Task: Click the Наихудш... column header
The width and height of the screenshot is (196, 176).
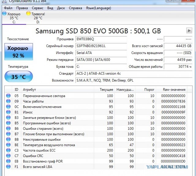Action: pyautogui.click(x=125, y=90)
